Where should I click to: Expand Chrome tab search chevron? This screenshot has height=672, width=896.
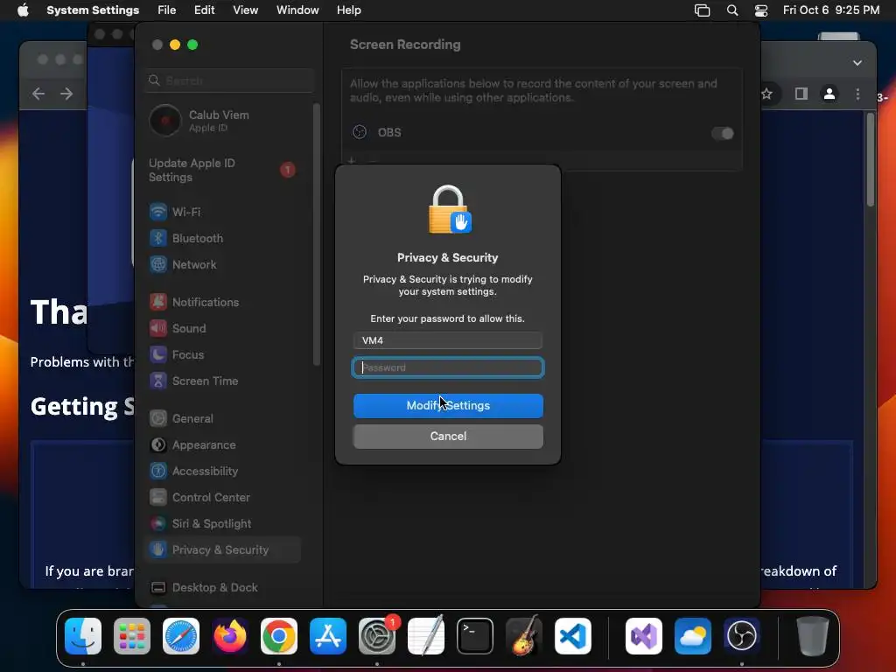pyautogui.click(x=857, y=63)
